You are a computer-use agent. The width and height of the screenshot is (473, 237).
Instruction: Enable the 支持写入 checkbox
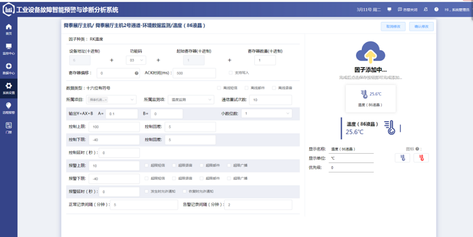click(231, 73)
